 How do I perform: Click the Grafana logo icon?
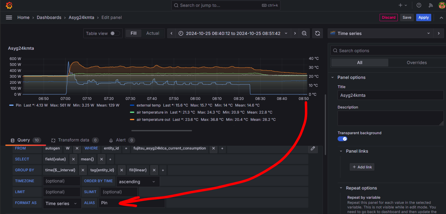[x=9, y=5]
